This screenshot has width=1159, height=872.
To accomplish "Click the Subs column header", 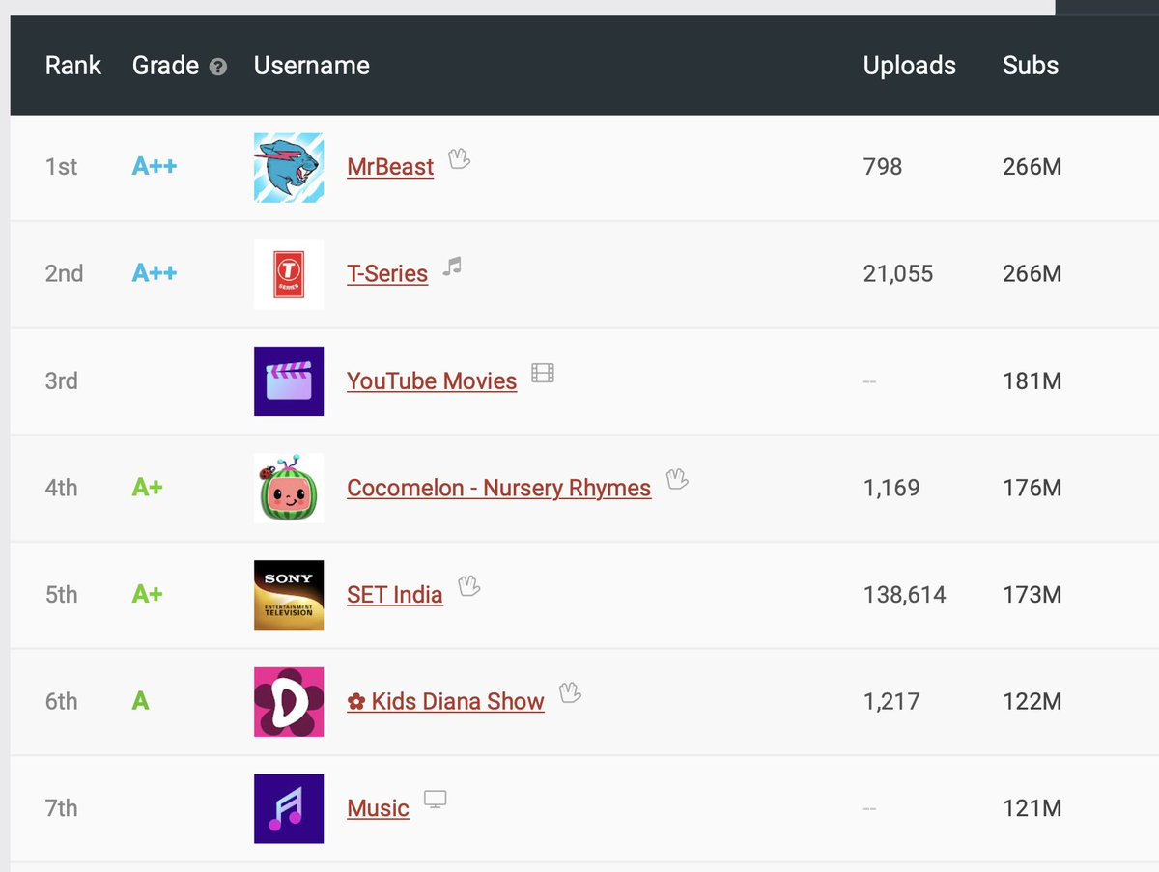I will [x=1031, y=66].
